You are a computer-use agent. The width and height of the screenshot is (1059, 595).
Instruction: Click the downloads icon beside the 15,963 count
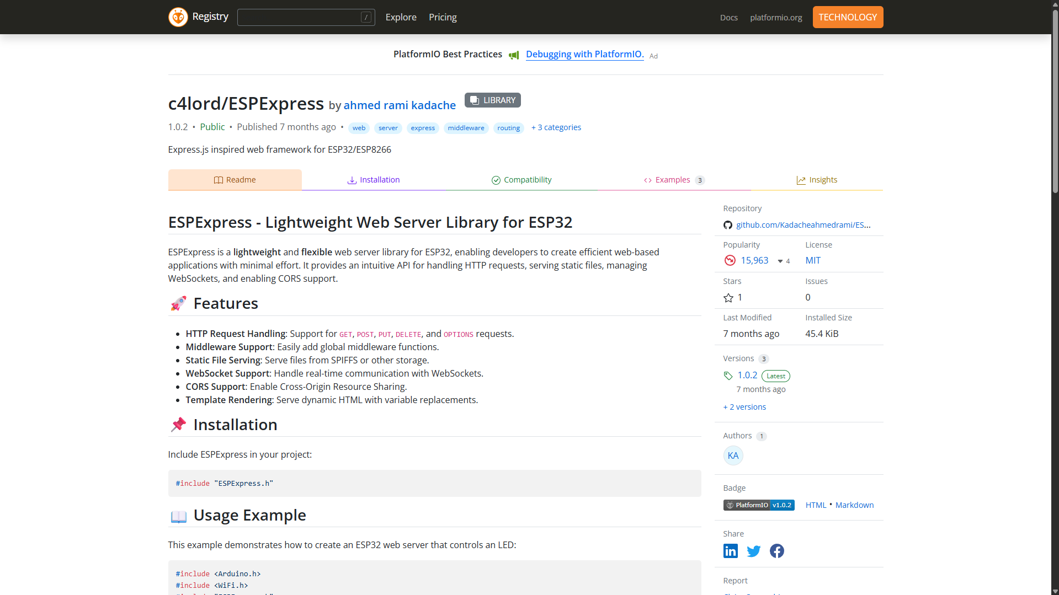[730, 260]
